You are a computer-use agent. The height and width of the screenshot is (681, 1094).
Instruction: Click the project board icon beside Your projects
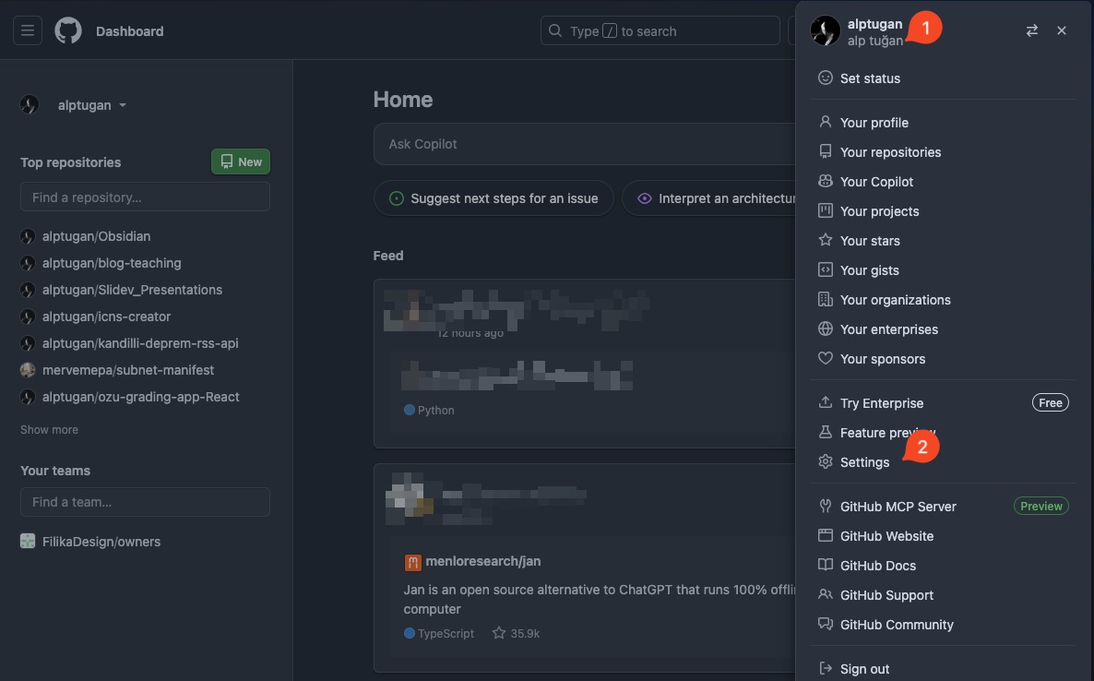click(x=826, y=210)
